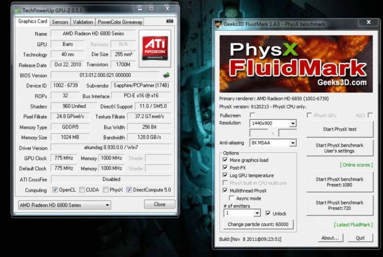Click the Name field AMD Radeon HD 6800 Series

point(93,34)
